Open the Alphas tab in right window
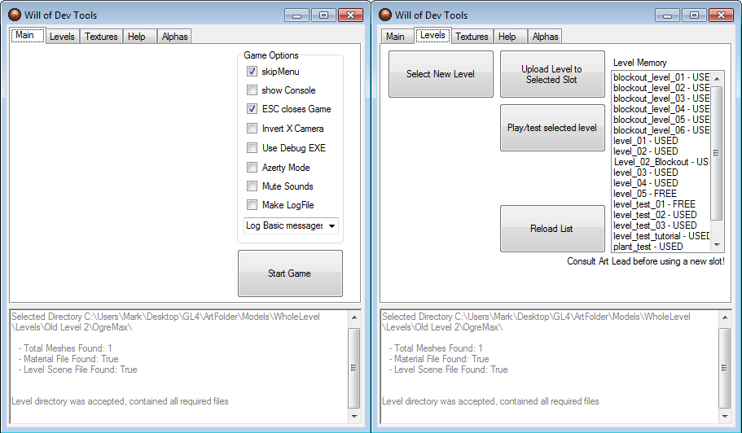The height and width of the screenshot is (433, 742). click(545, 37)
